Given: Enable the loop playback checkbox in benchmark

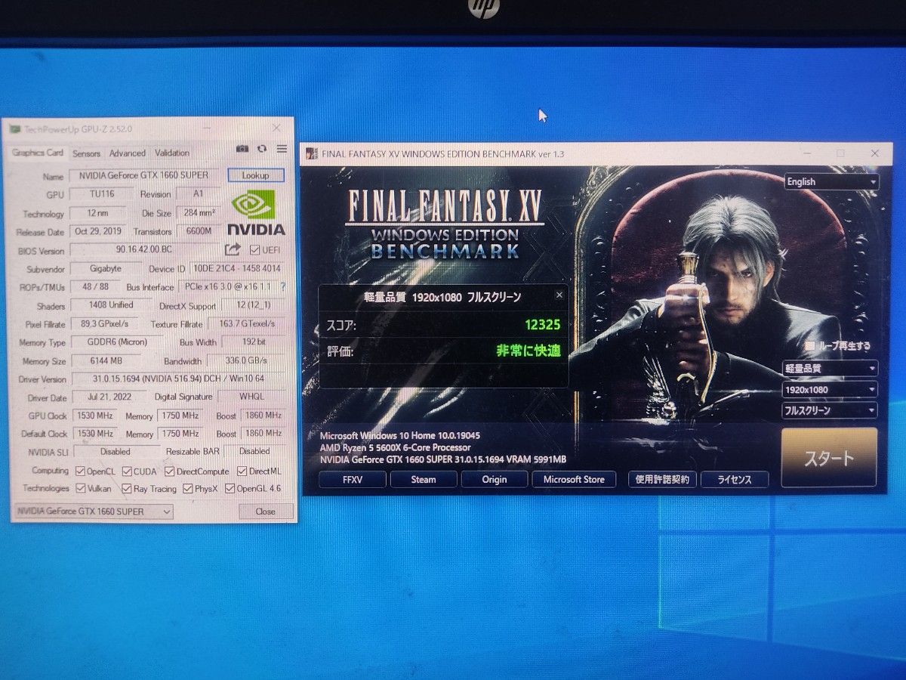Looking at the screenshot, I should pos(809,346).
